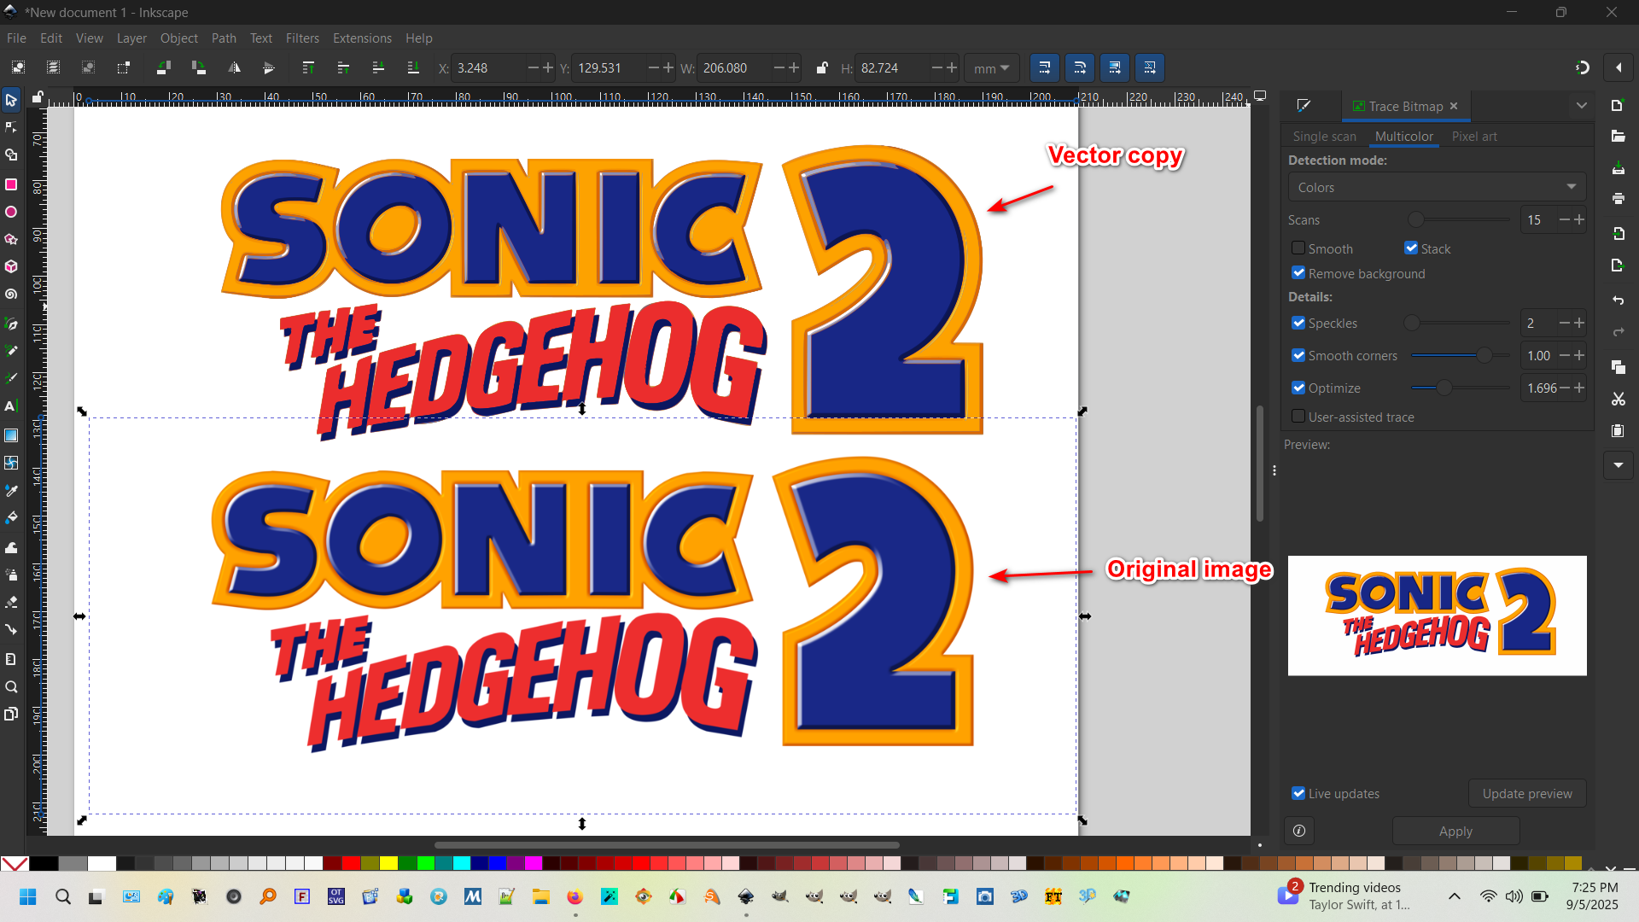Pick the Dropper color picker tool

[x=11, y=491]
